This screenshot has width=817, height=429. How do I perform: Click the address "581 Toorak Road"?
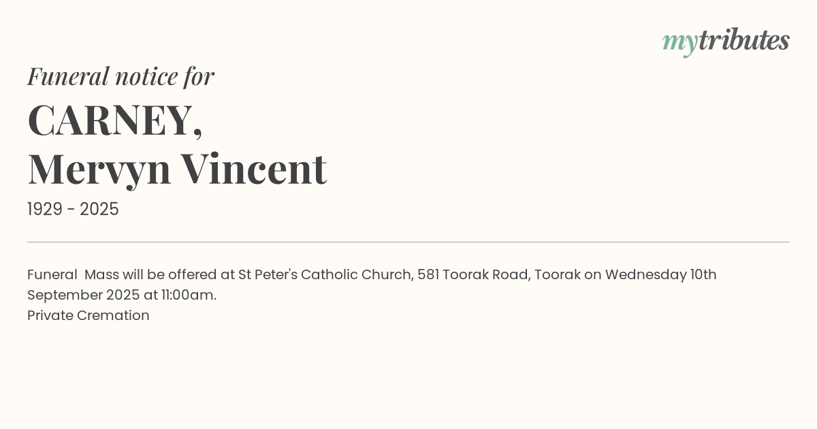473,274
